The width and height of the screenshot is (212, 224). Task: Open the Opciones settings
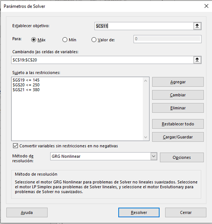182,157
